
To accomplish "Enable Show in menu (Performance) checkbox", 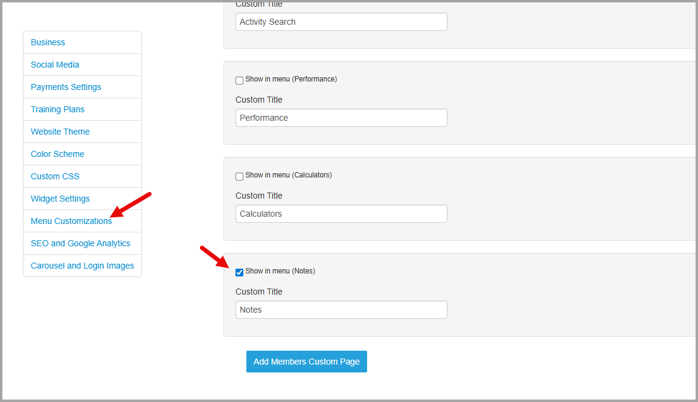I will [x=240, y=80].
